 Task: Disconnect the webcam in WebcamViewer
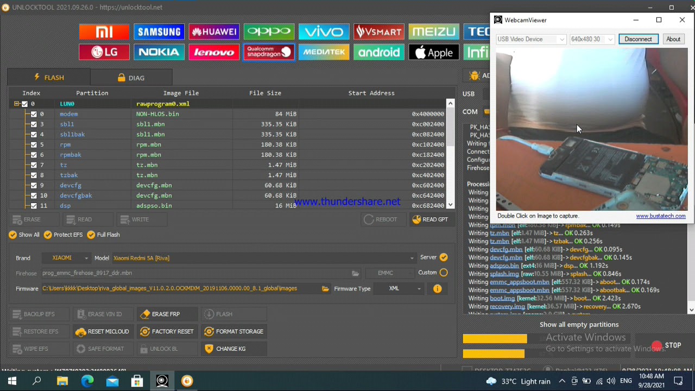point(638,39)
